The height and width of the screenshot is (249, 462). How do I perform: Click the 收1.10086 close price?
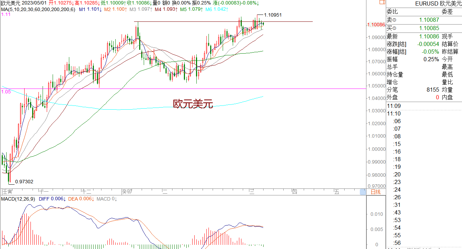coord(140,3)
